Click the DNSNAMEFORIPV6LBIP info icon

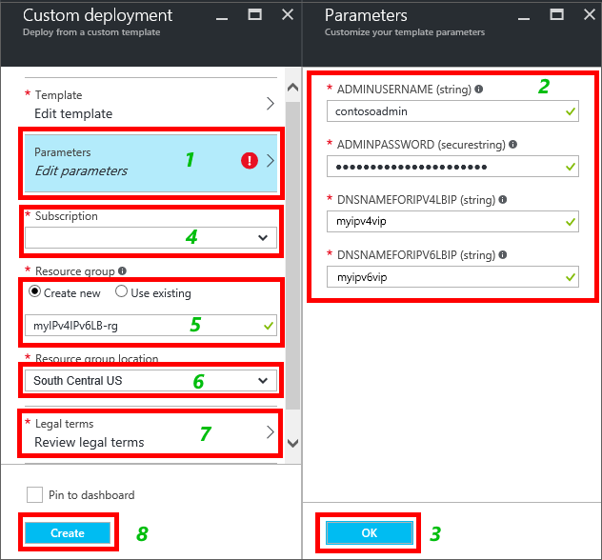pyautogui.click(x=503, y=255)
